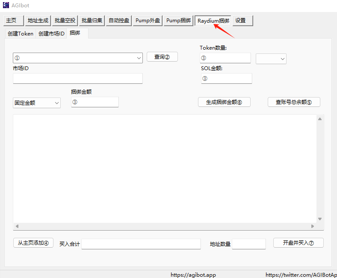The width and height of the screenshot is (337, 278).
Task: Click the 开盘并买入⑦ button
Action: click(x=299, y=243)
